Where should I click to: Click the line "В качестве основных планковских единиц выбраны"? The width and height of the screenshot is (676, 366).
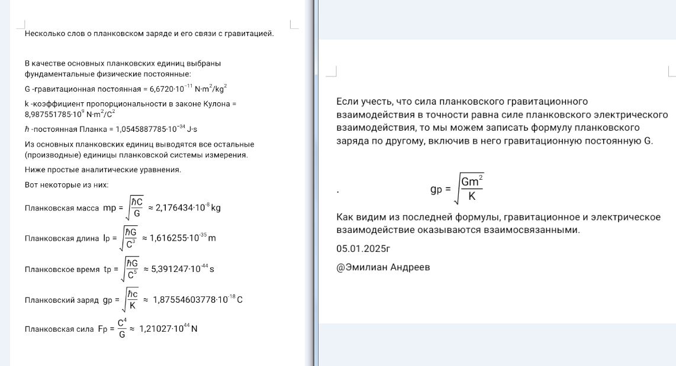tap(123, 63)
